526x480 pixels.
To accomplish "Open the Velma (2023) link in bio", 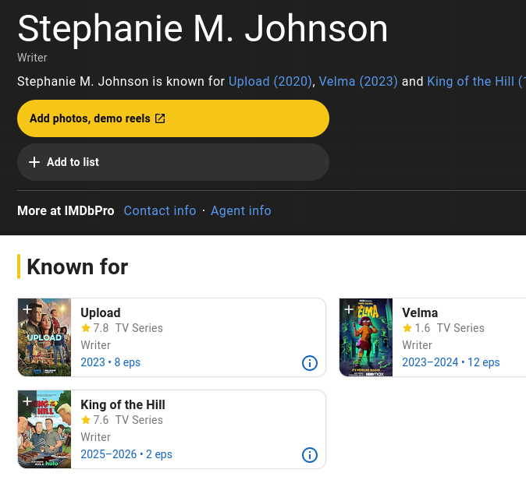I will point(358,81).
